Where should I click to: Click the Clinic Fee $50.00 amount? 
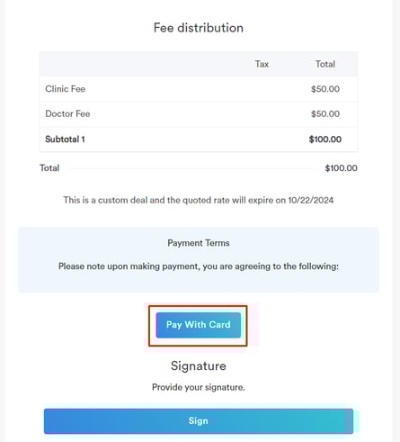coord(325,89)
